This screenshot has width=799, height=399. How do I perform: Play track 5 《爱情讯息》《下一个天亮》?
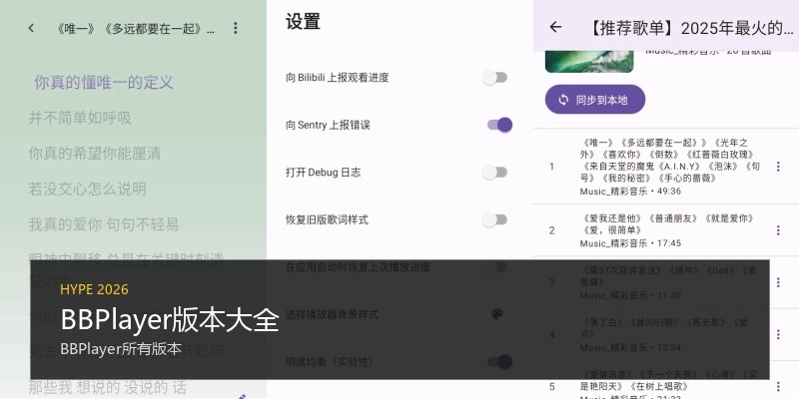[x=666, y=380]
